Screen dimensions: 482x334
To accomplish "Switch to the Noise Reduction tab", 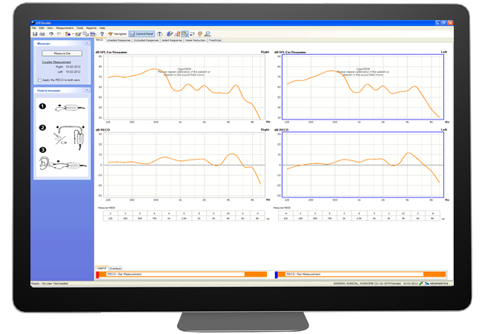I will [x=194, y=40].
